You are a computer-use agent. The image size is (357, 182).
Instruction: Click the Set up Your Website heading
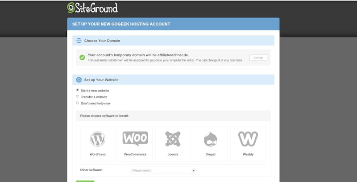pyautogui.click(x=101, y=80)
